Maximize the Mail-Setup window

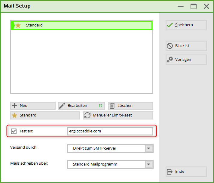tap(194, 6)
